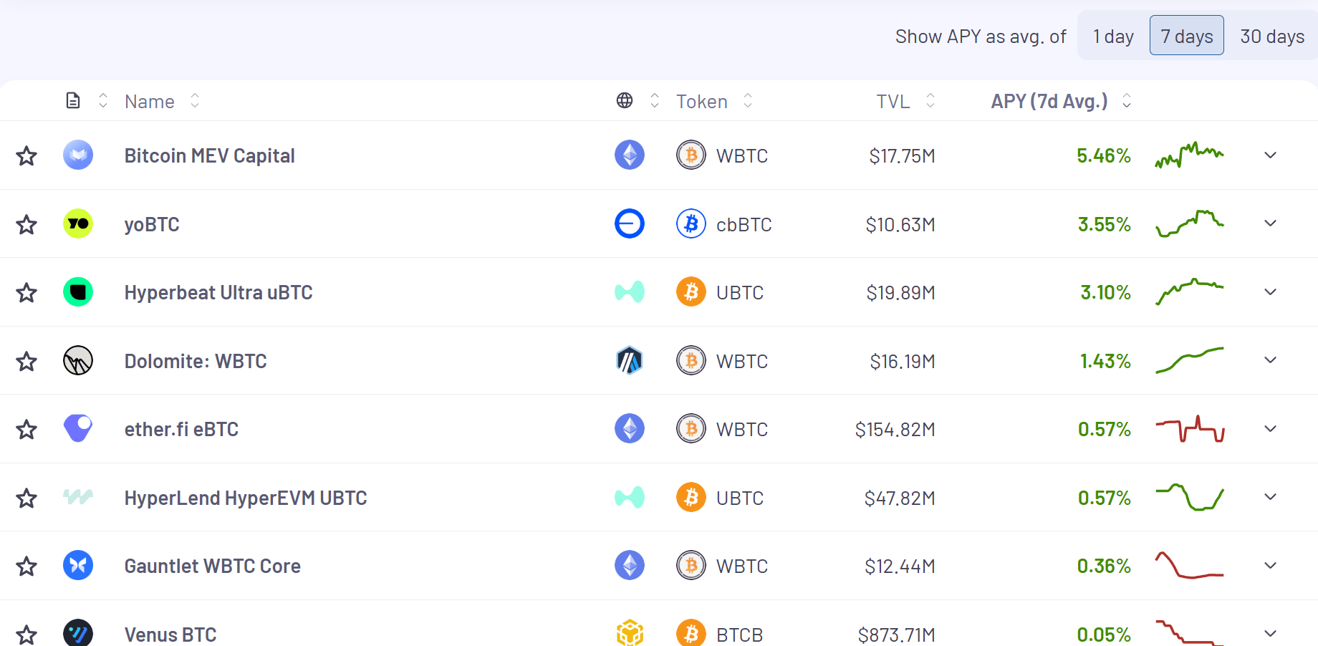The image size is (1318, 646).
Task: Open the ether.fi eBTC protocol logo
Action: (78, 428)
